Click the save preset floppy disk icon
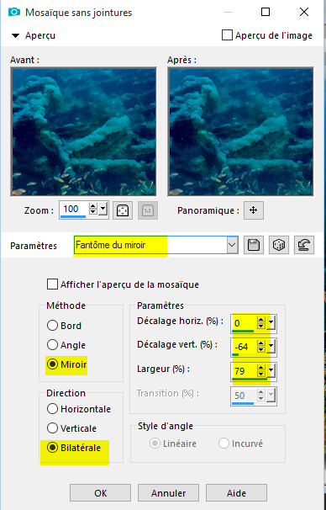Screen dimensions: 326x510 tap(254, 245)
